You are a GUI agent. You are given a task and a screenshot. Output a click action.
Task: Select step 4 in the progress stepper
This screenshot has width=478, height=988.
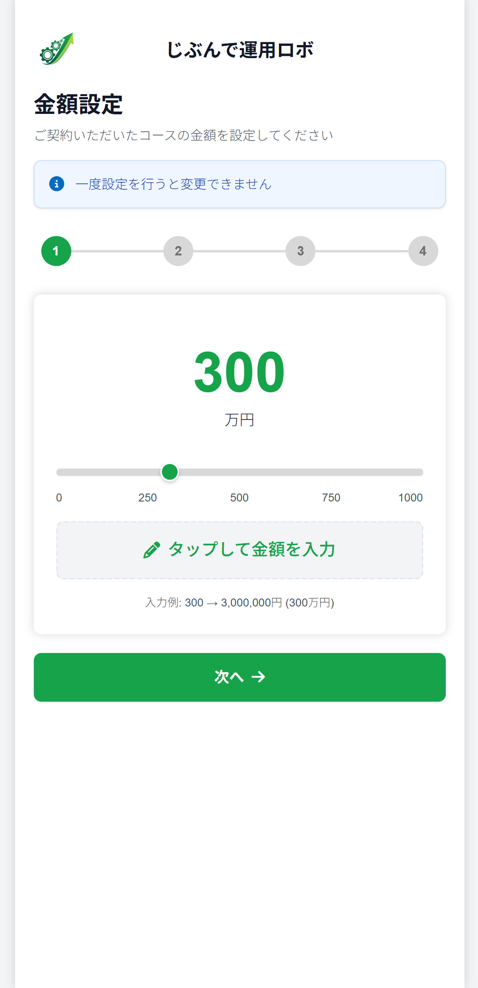pyautogui.click(x=423, y=251)
